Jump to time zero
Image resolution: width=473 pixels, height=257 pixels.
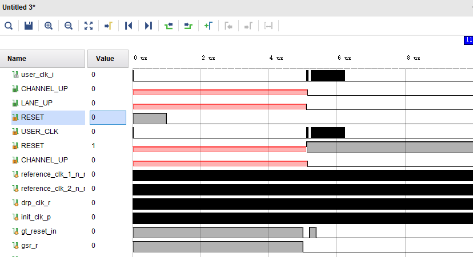(129, 26)
